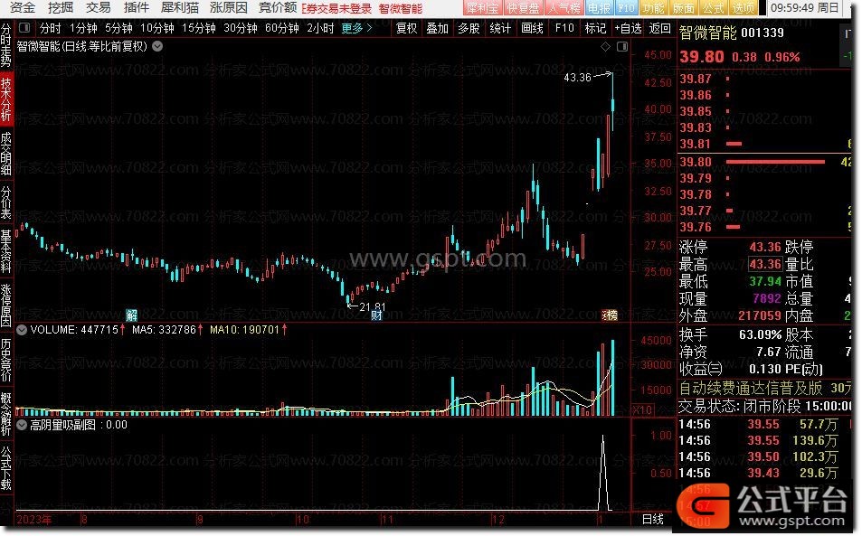
Task: Click the 复权 adjustment button
Action: [407, 27]
